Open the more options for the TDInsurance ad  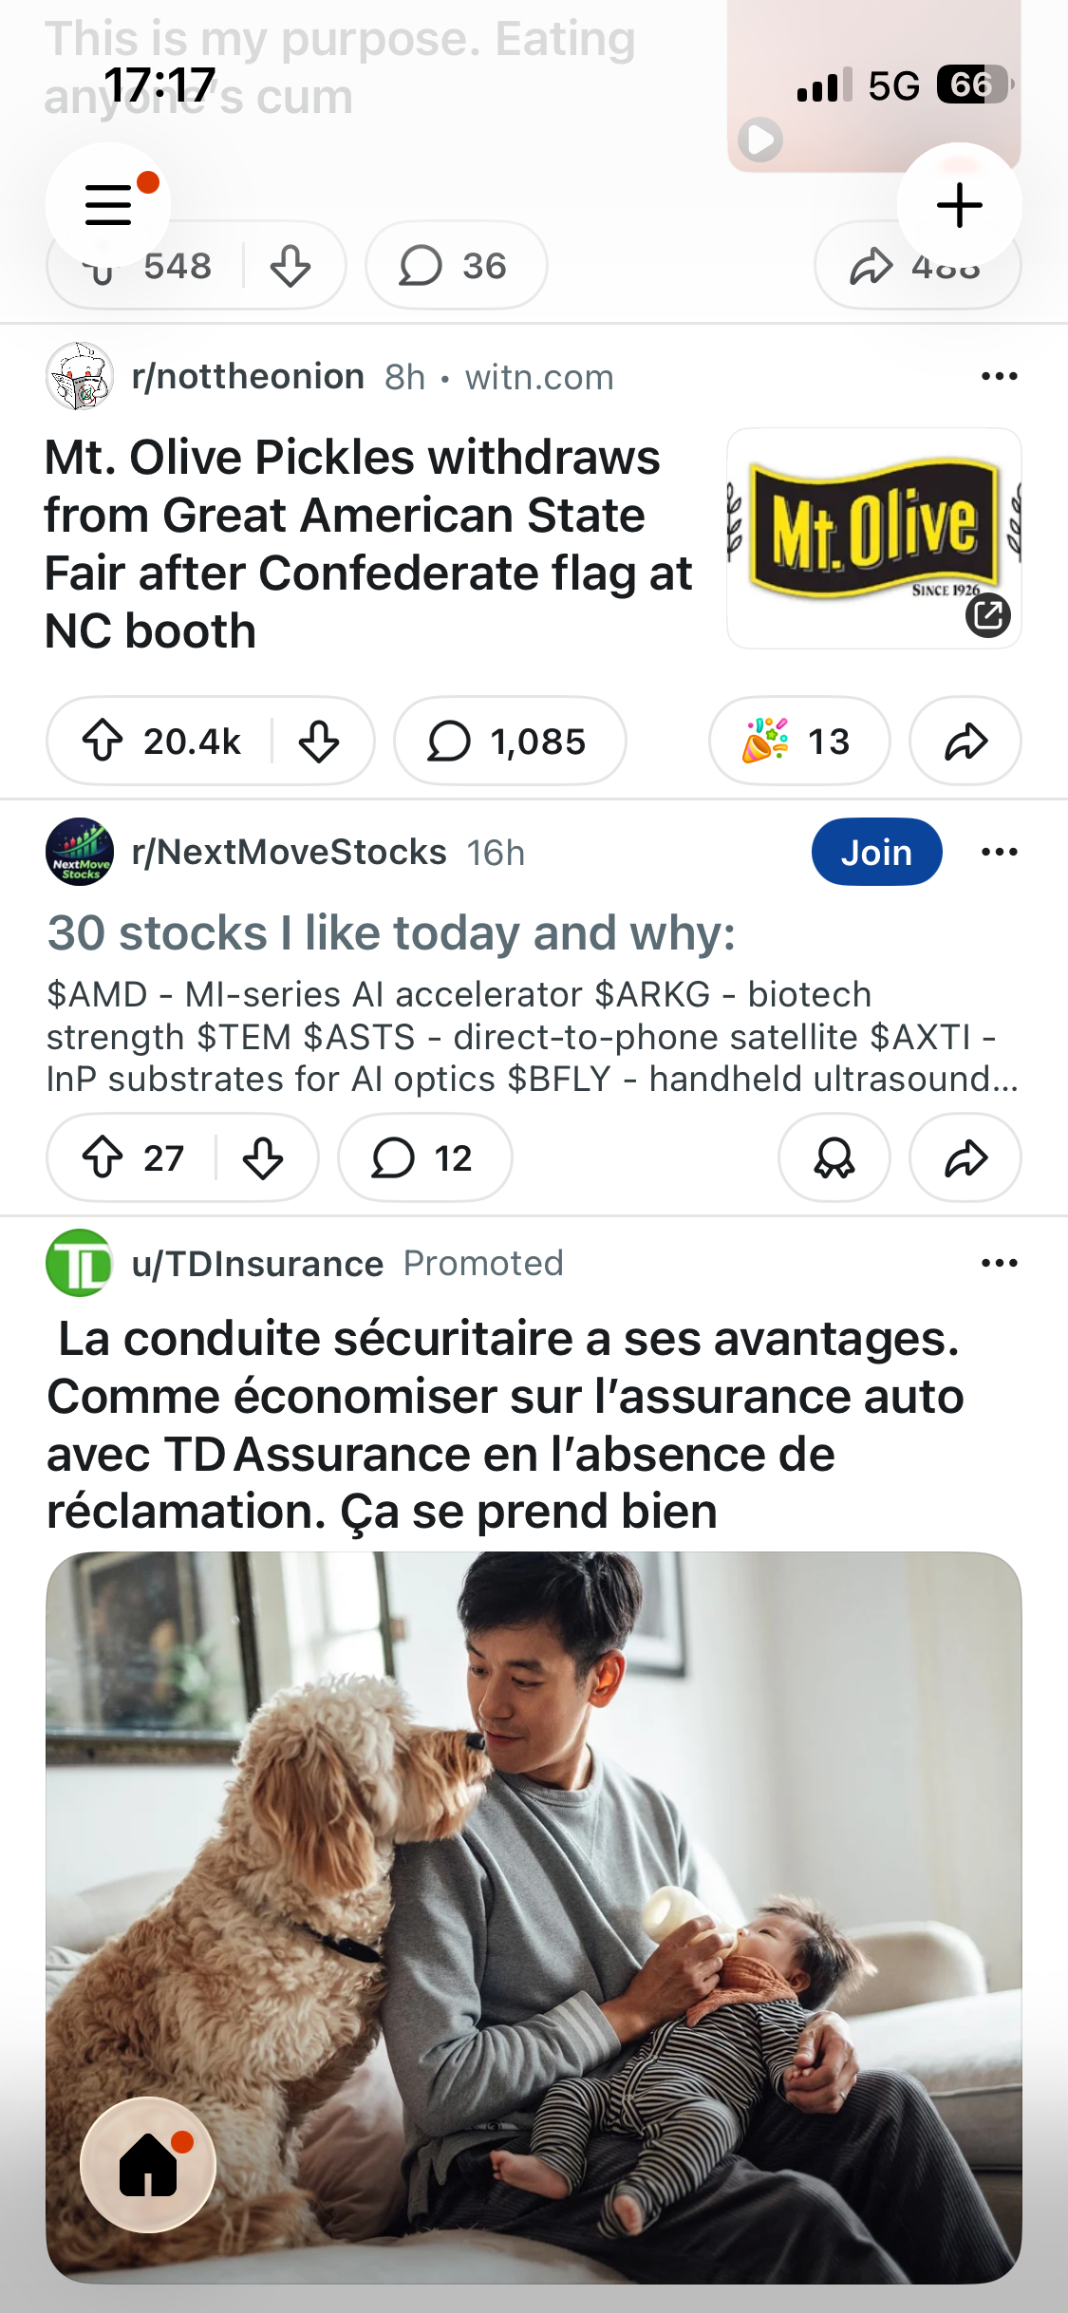click(x=999, y=1263)
